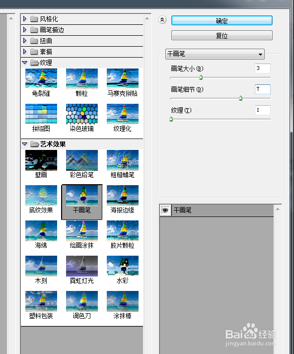Select the 胶片颗粒 filter thumbnail
294x354 pixels.
pos(122,230)
